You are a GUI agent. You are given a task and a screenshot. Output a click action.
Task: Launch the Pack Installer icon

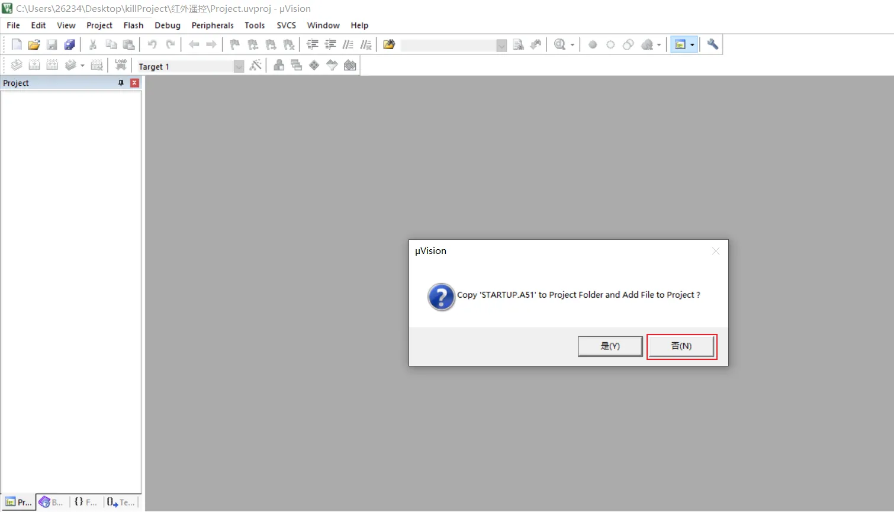click(350, 65)
